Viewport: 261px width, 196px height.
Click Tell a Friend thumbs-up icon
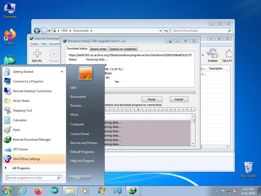click(x=229, y=53)
